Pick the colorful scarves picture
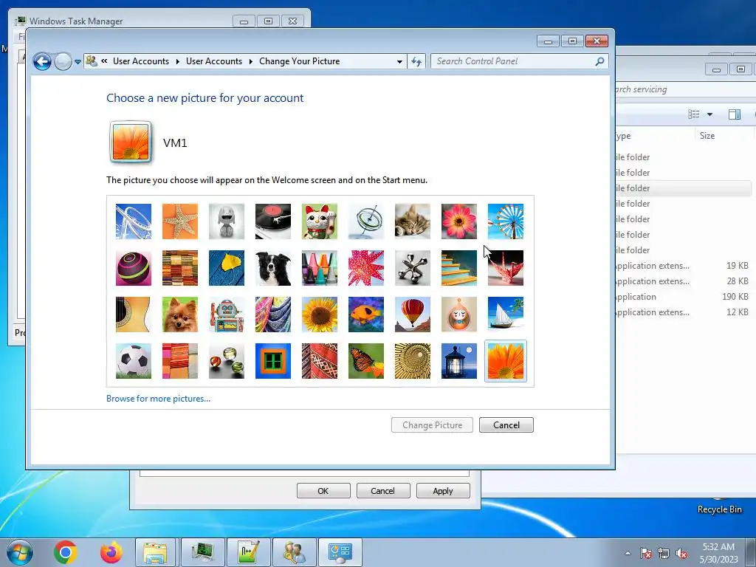 273,315
